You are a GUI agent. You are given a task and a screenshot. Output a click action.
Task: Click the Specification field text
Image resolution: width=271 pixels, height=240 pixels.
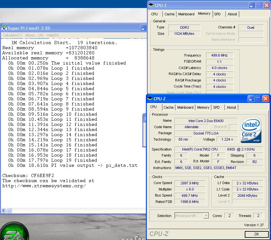[219, 149]
